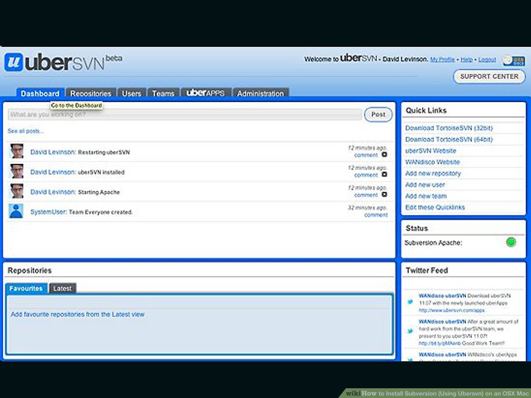Click the Quick Links panel heading
Screen dimensions: 531x398
[x=426, y=111]
